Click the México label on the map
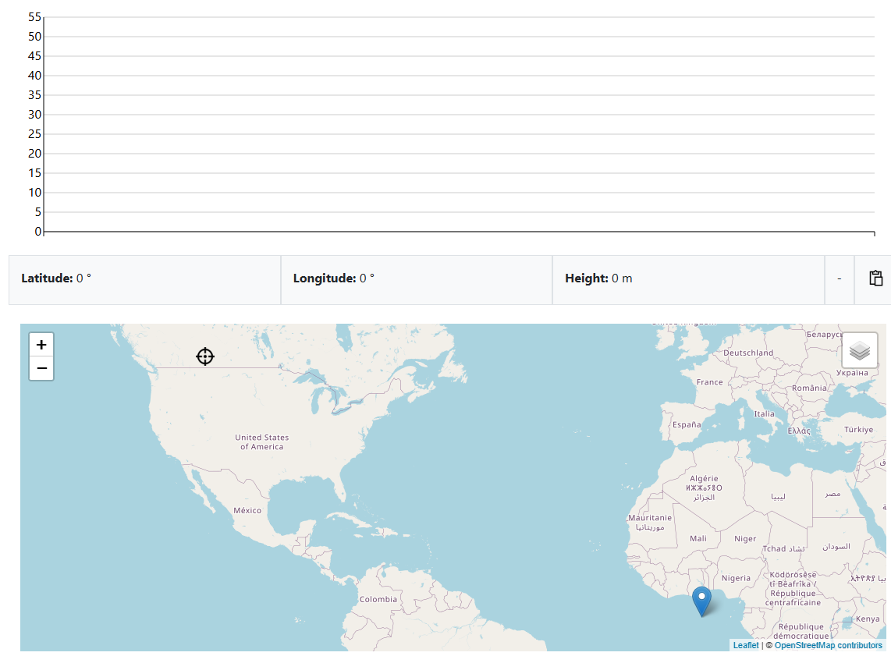The width and height of the screenshot is (891, 656). click(247, 510)
